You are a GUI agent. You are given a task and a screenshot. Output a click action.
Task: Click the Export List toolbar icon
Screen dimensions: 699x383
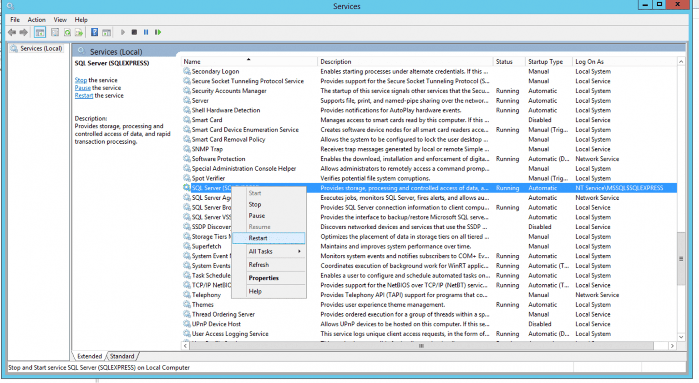(79, 32)
